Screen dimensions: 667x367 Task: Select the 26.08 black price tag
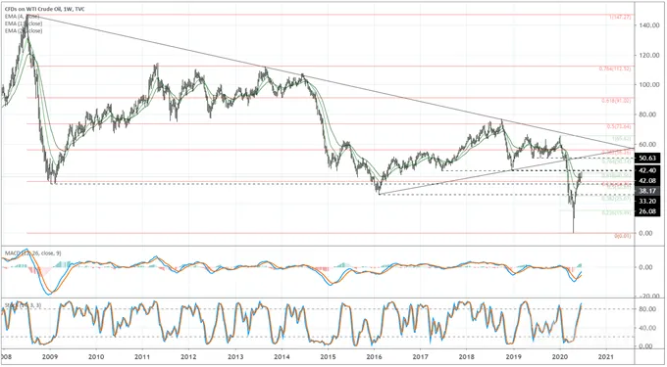(647, 211)
